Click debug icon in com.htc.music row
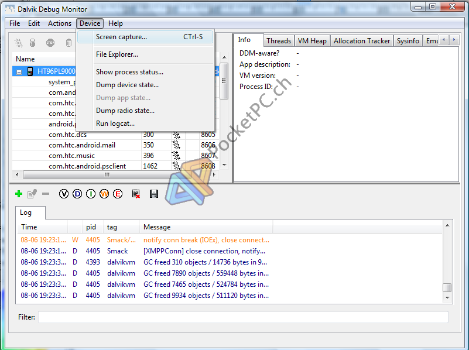 [176, 156]
